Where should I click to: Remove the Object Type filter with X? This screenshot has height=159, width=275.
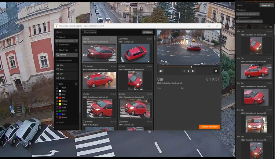[x=76, y=50]
